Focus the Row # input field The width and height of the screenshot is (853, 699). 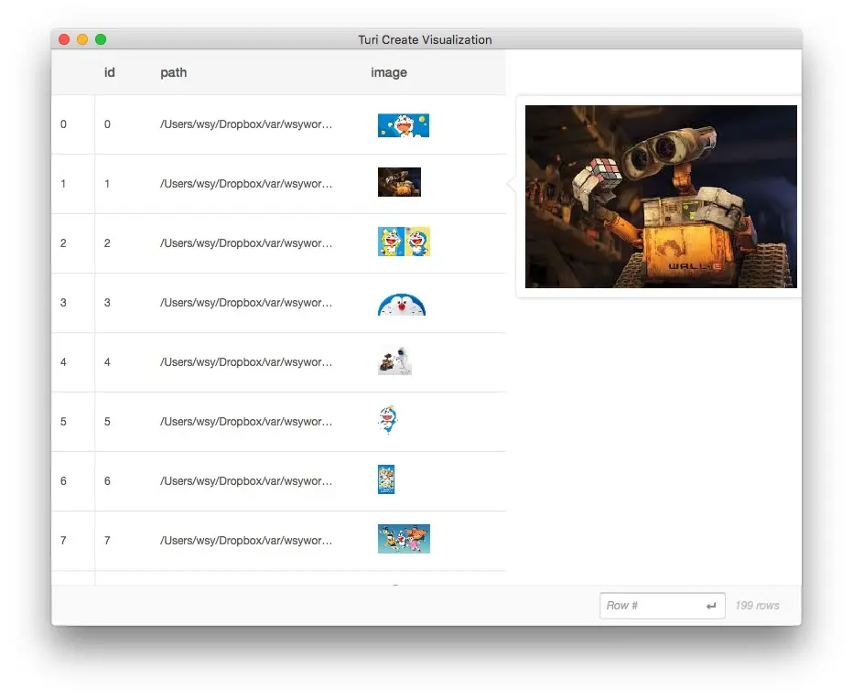click(x=662, y=606)
